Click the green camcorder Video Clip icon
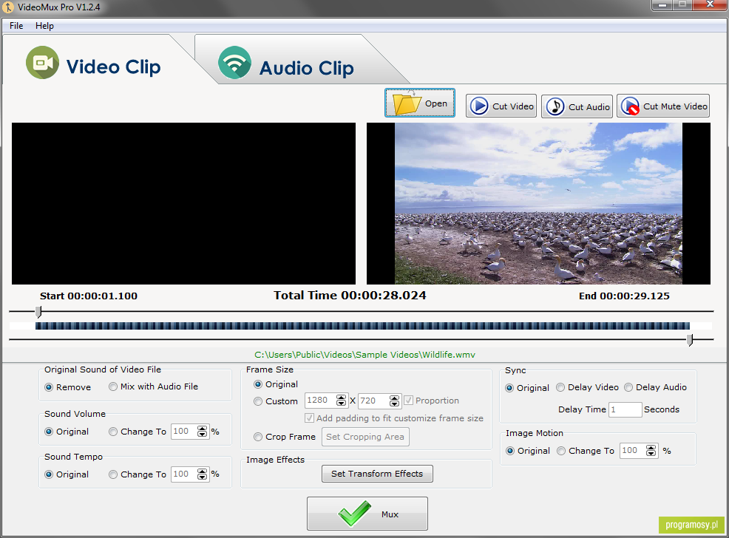 coord(42,62)
